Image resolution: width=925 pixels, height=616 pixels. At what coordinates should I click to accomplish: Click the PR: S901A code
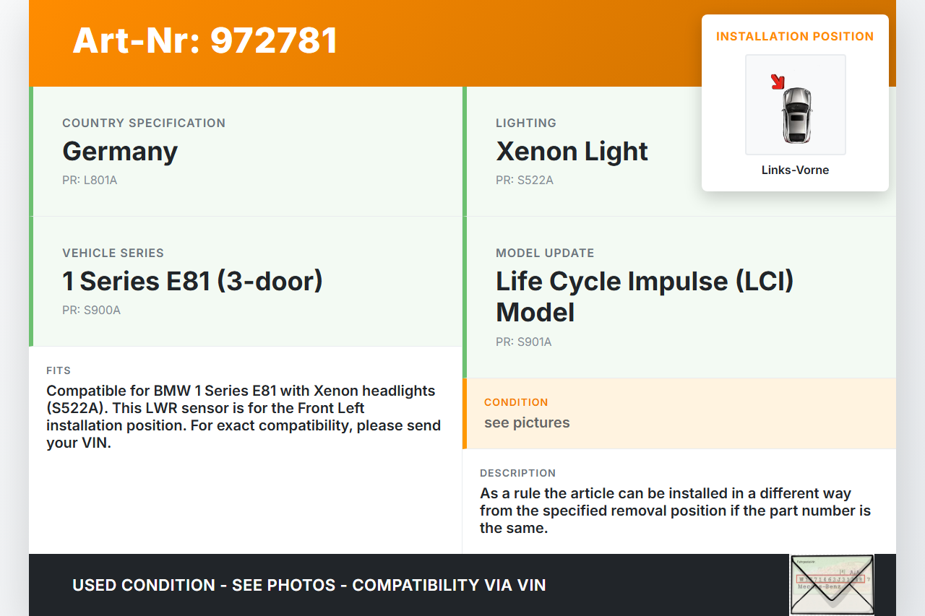pos(524,342)
